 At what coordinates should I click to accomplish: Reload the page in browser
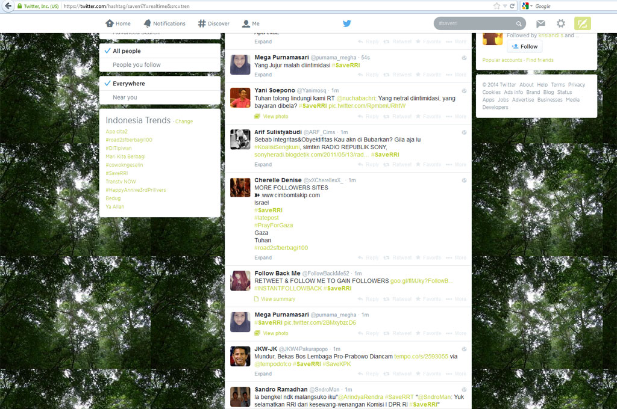pos(512,6)
